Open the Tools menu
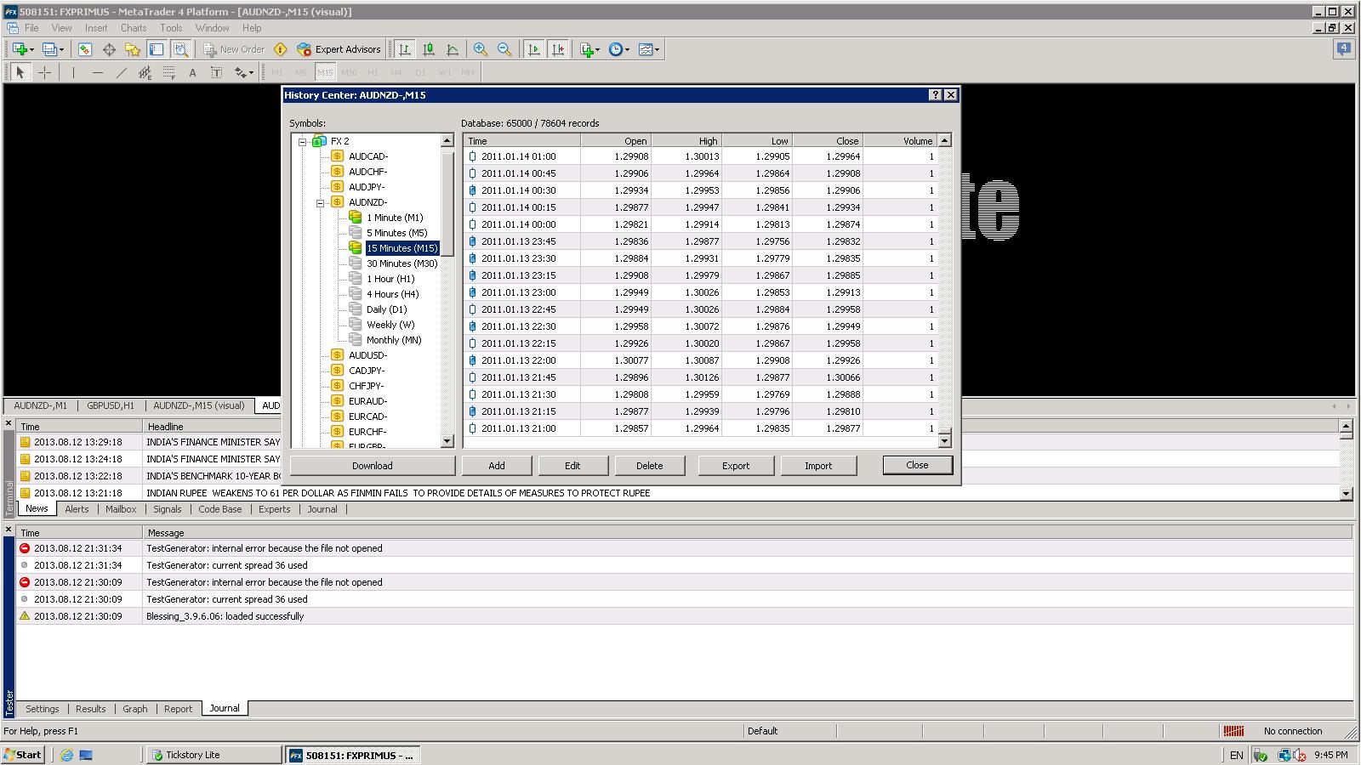Screen dimensions: 1361x765 (x=171, y=28)
